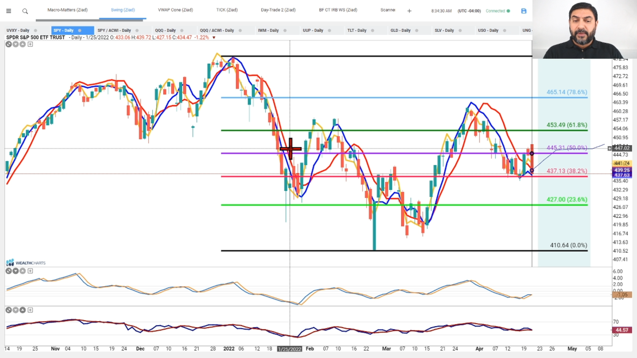
Task: Move the MACD panel down
Action: click(16, 271)
